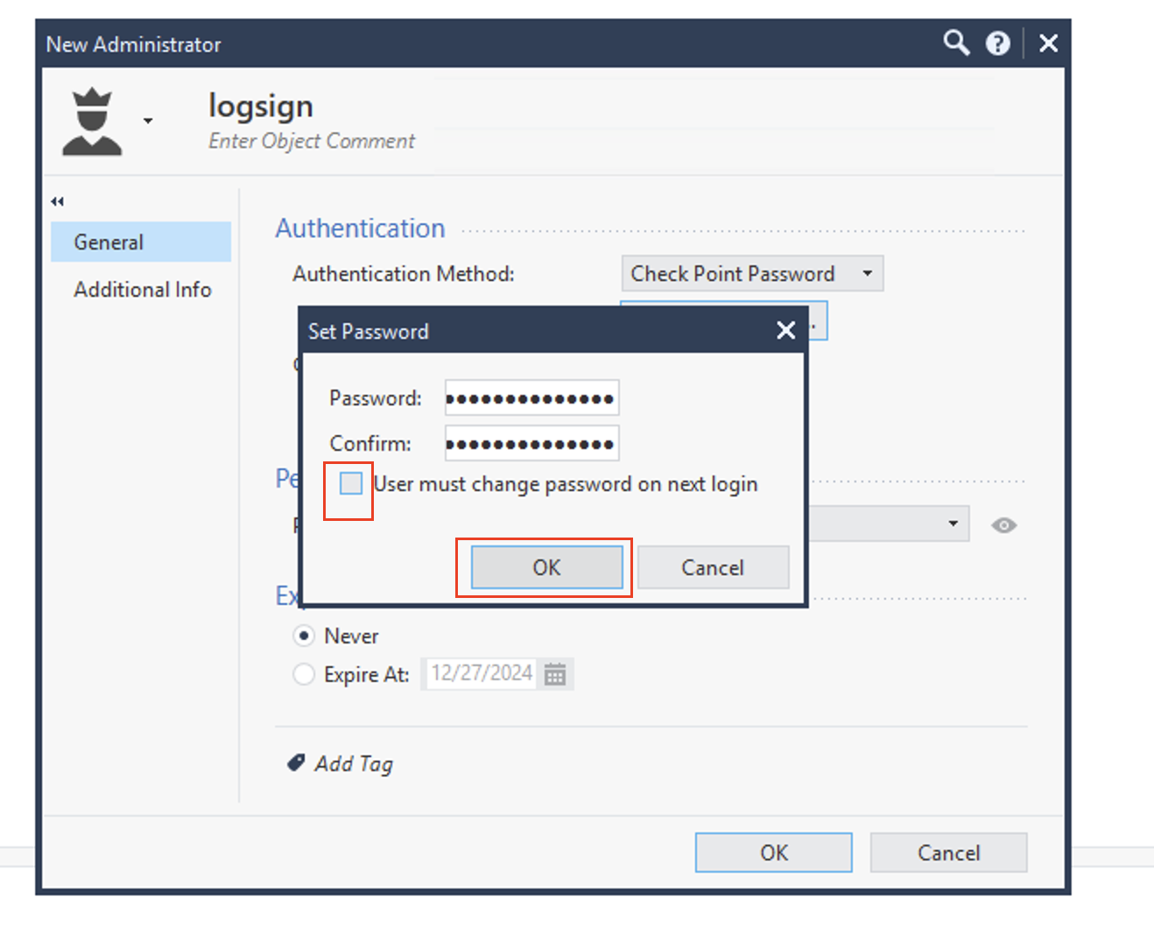Click the expiration date field 12/27/2024
Screen dimensions: 1154x928
pos(481,673)
